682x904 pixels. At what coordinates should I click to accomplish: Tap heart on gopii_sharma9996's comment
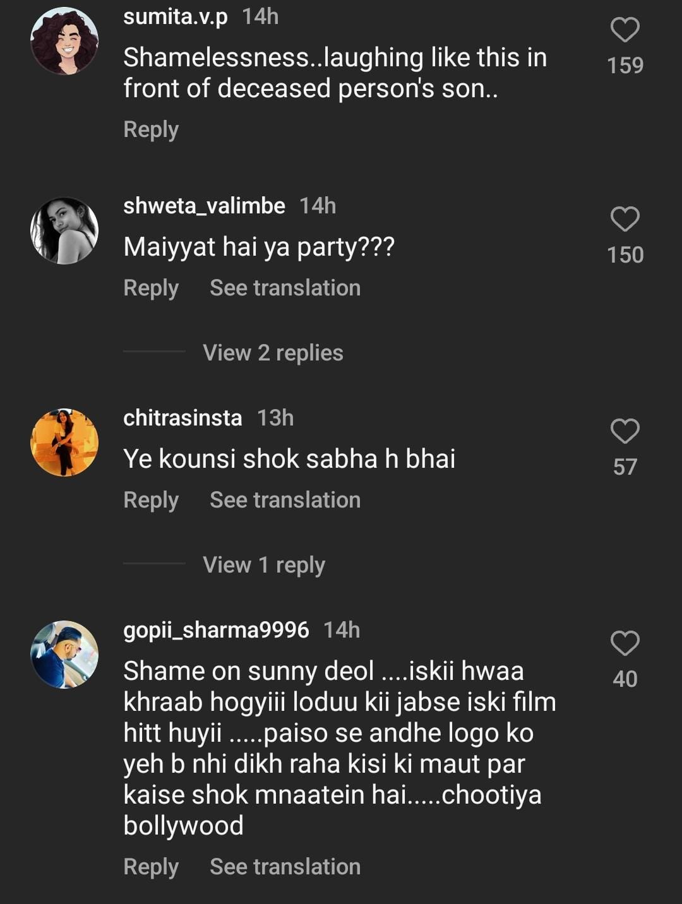(625, 643)
